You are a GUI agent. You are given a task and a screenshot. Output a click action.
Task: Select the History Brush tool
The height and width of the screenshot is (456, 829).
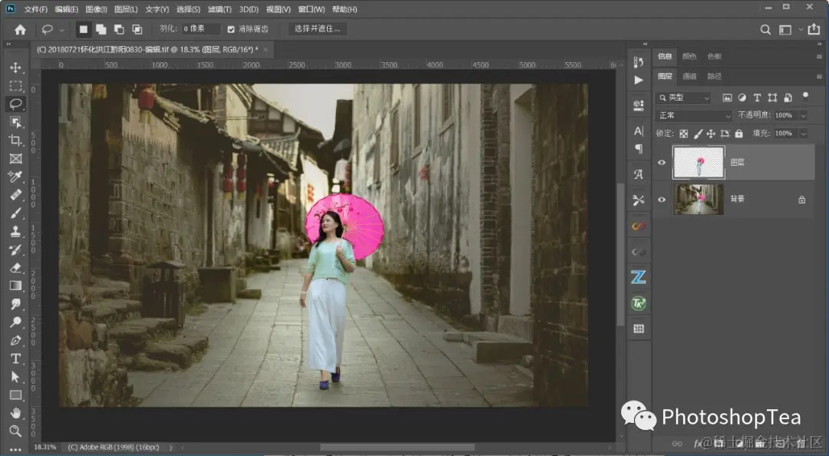[x=15, y=249]
